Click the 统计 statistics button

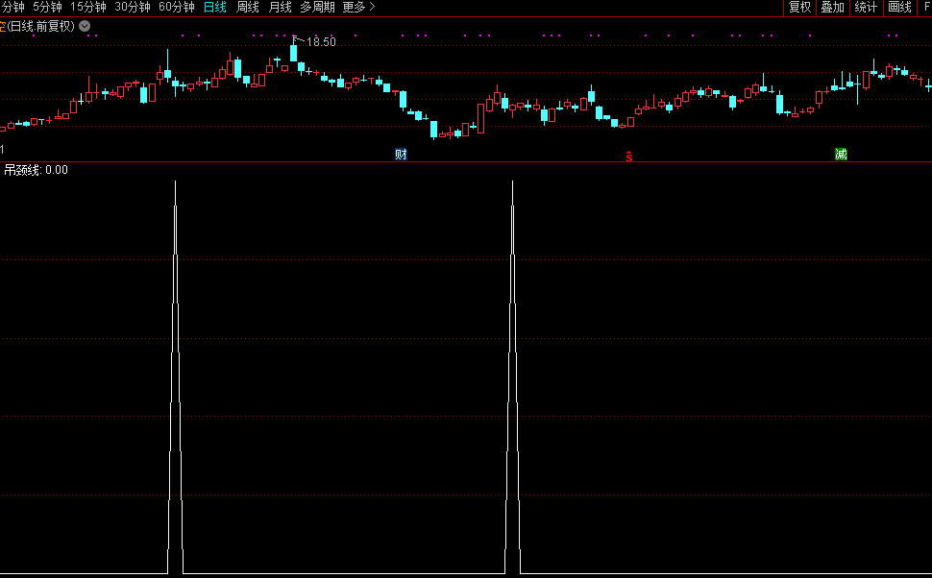click(x=866, y=8)
